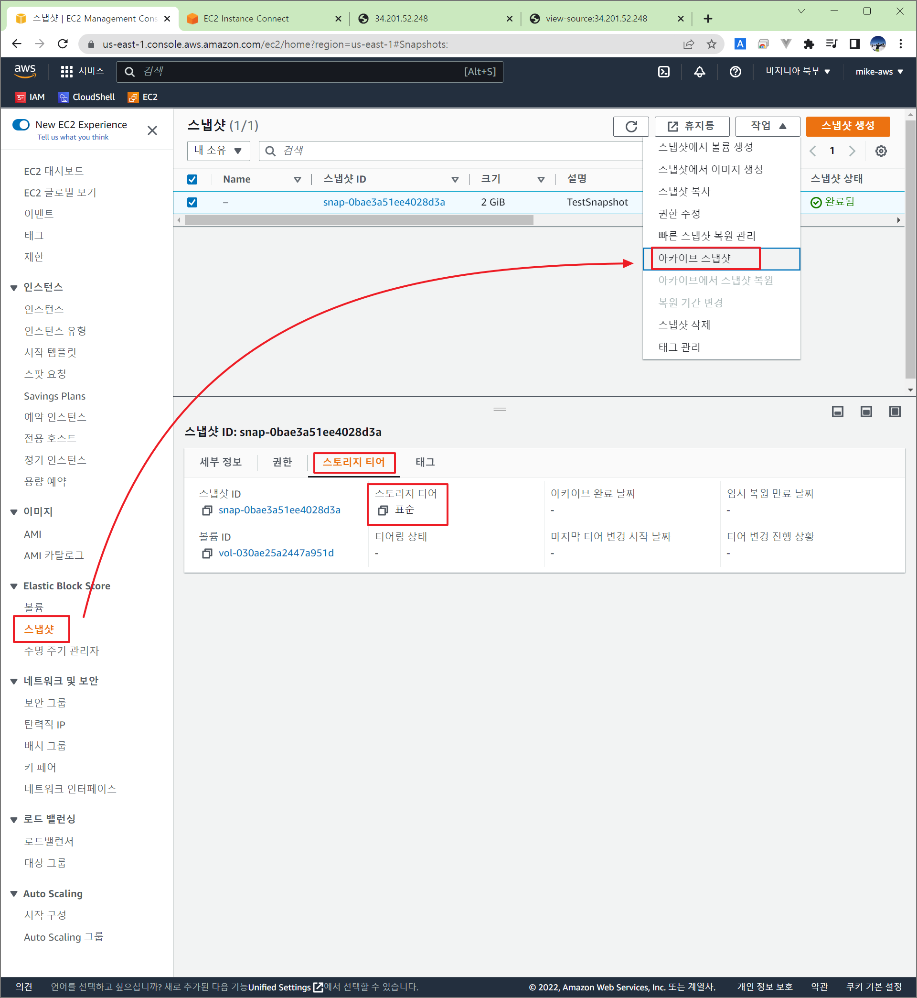Viewport: 917px width, 998px height.
Task: Toggle the New EC2 Experience switch
Action: (21, 125)
